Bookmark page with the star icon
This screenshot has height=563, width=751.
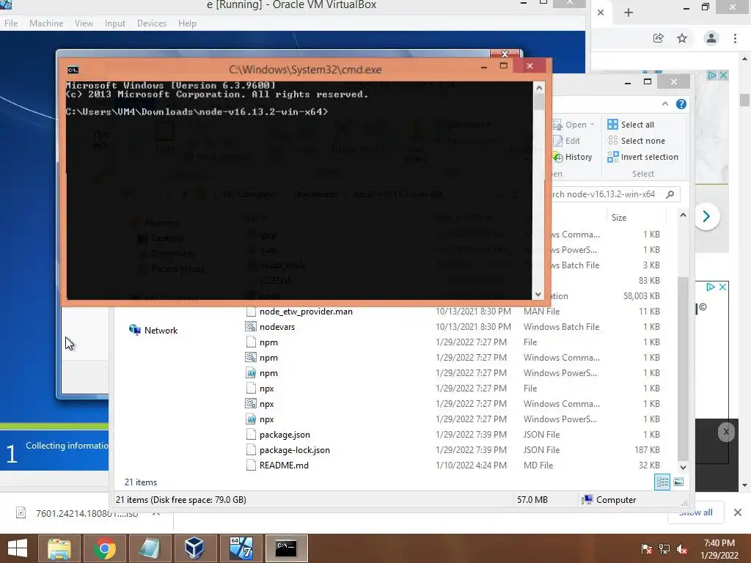tap(682, 38)
